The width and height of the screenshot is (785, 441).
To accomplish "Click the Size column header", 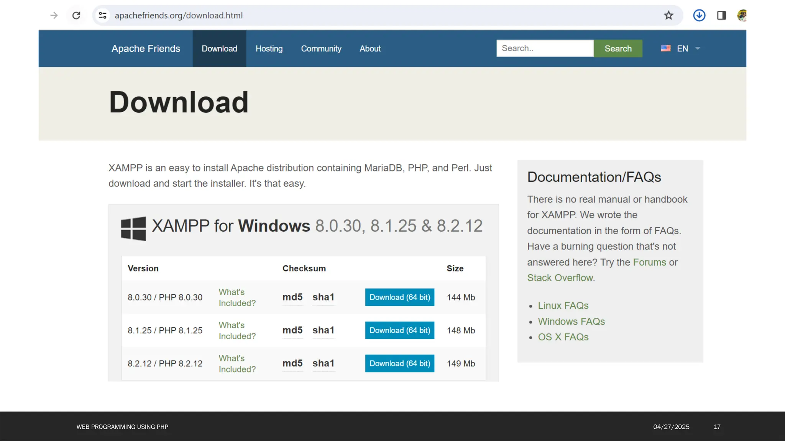I will pos(455,268).
